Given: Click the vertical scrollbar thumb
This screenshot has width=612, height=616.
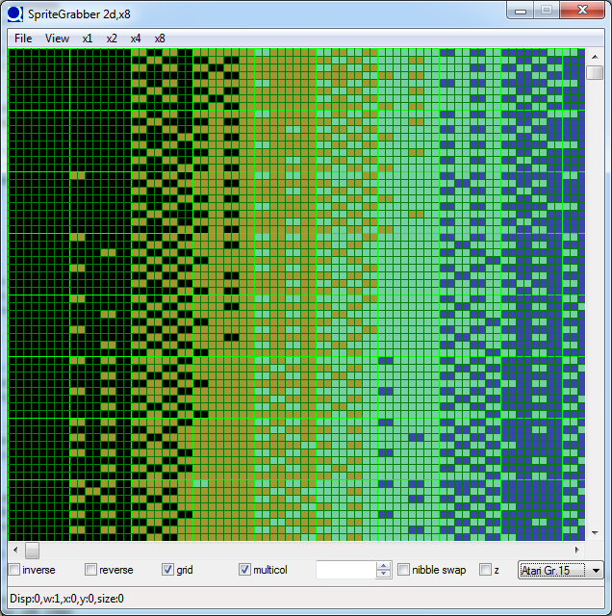Looking at the screenshot, I should pyautogui.click(x=595, y=73).
